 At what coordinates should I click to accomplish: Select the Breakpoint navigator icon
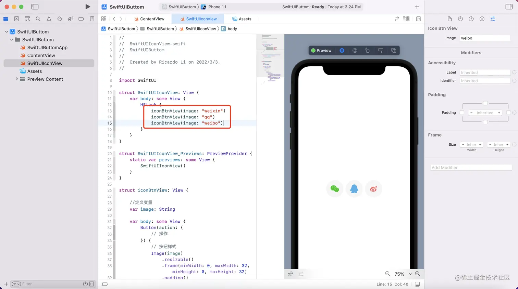(x=82, y=19)
